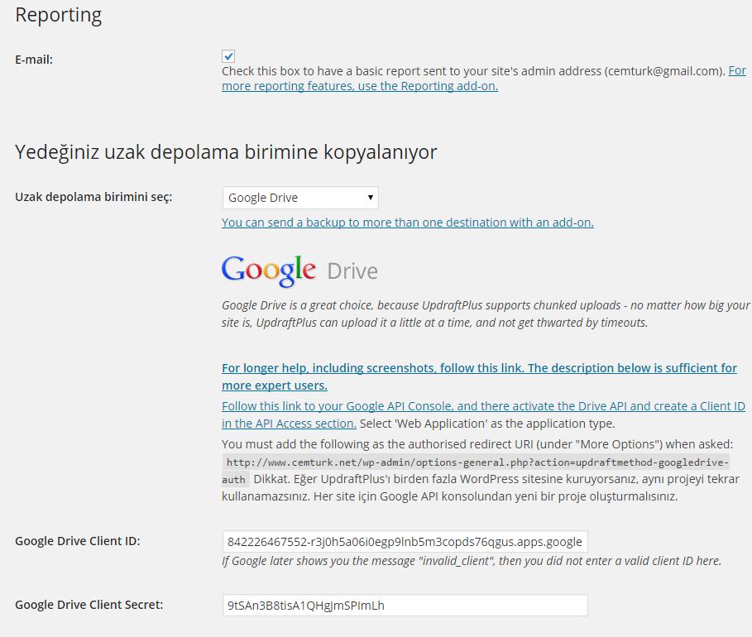Click the 'Google Drive Client ID:' label
This screenshot has height=637, width=752.
78,541
